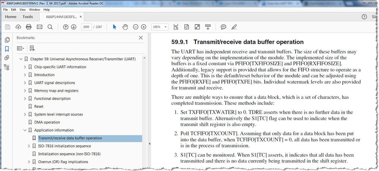The width and height of the screenshot is (379, 171).
Task: Fit one full page icon
Action: pyautogui.click(x=187, y=27)
